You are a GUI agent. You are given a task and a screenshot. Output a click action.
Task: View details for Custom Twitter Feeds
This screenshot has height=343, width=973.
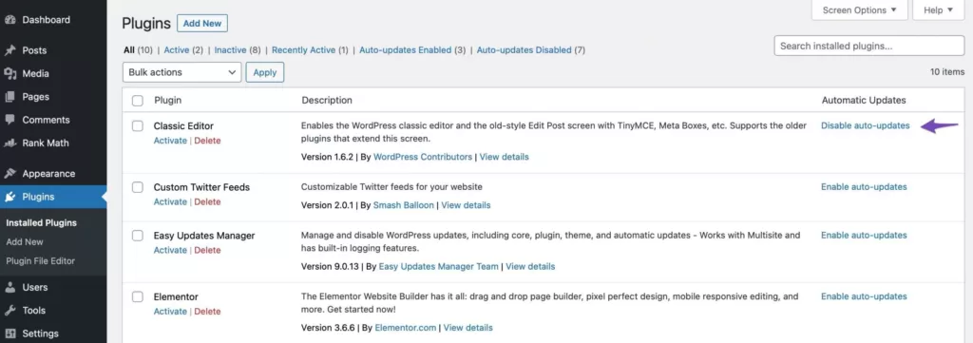tap(466, 205)
